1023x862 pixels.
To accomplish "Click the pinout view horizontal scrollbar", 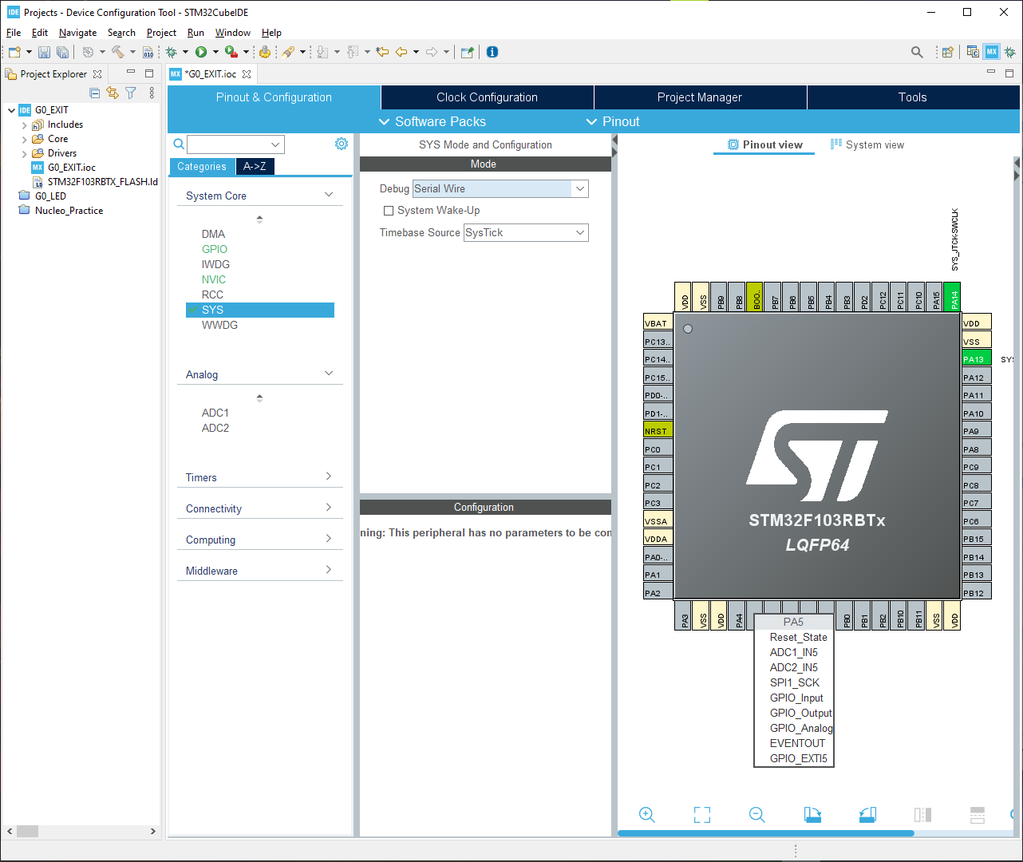I will pyautogui.click(x=766, y=833).
